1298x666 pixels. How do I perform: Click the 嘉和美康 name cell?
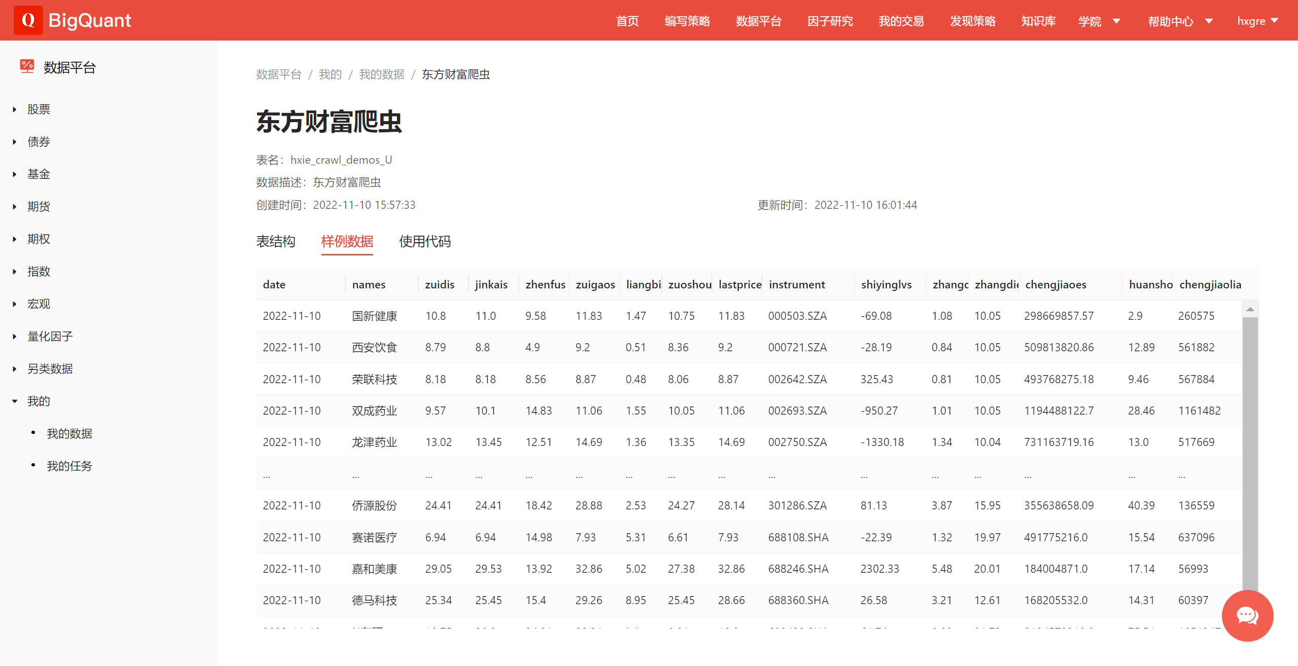coord(374,569)
